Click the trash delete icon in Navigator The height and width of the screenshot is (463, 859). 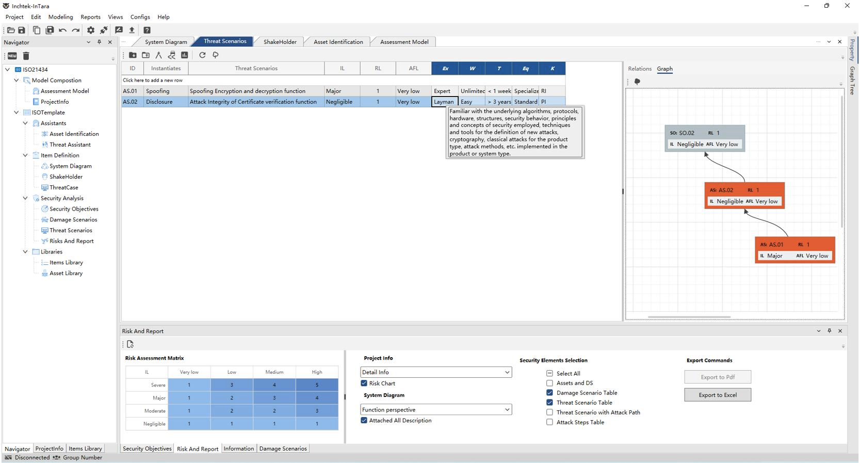coord(26,56)
